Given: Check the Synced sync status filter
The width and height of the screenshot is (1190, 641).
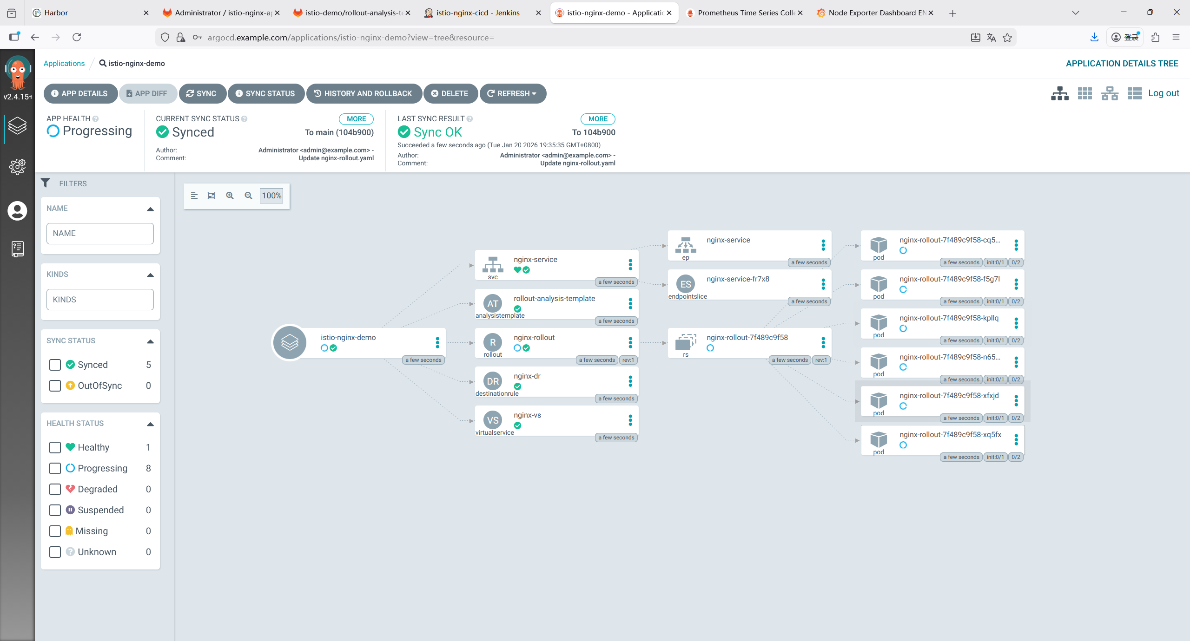Looking at the screenshot, I should click(55, 365).
